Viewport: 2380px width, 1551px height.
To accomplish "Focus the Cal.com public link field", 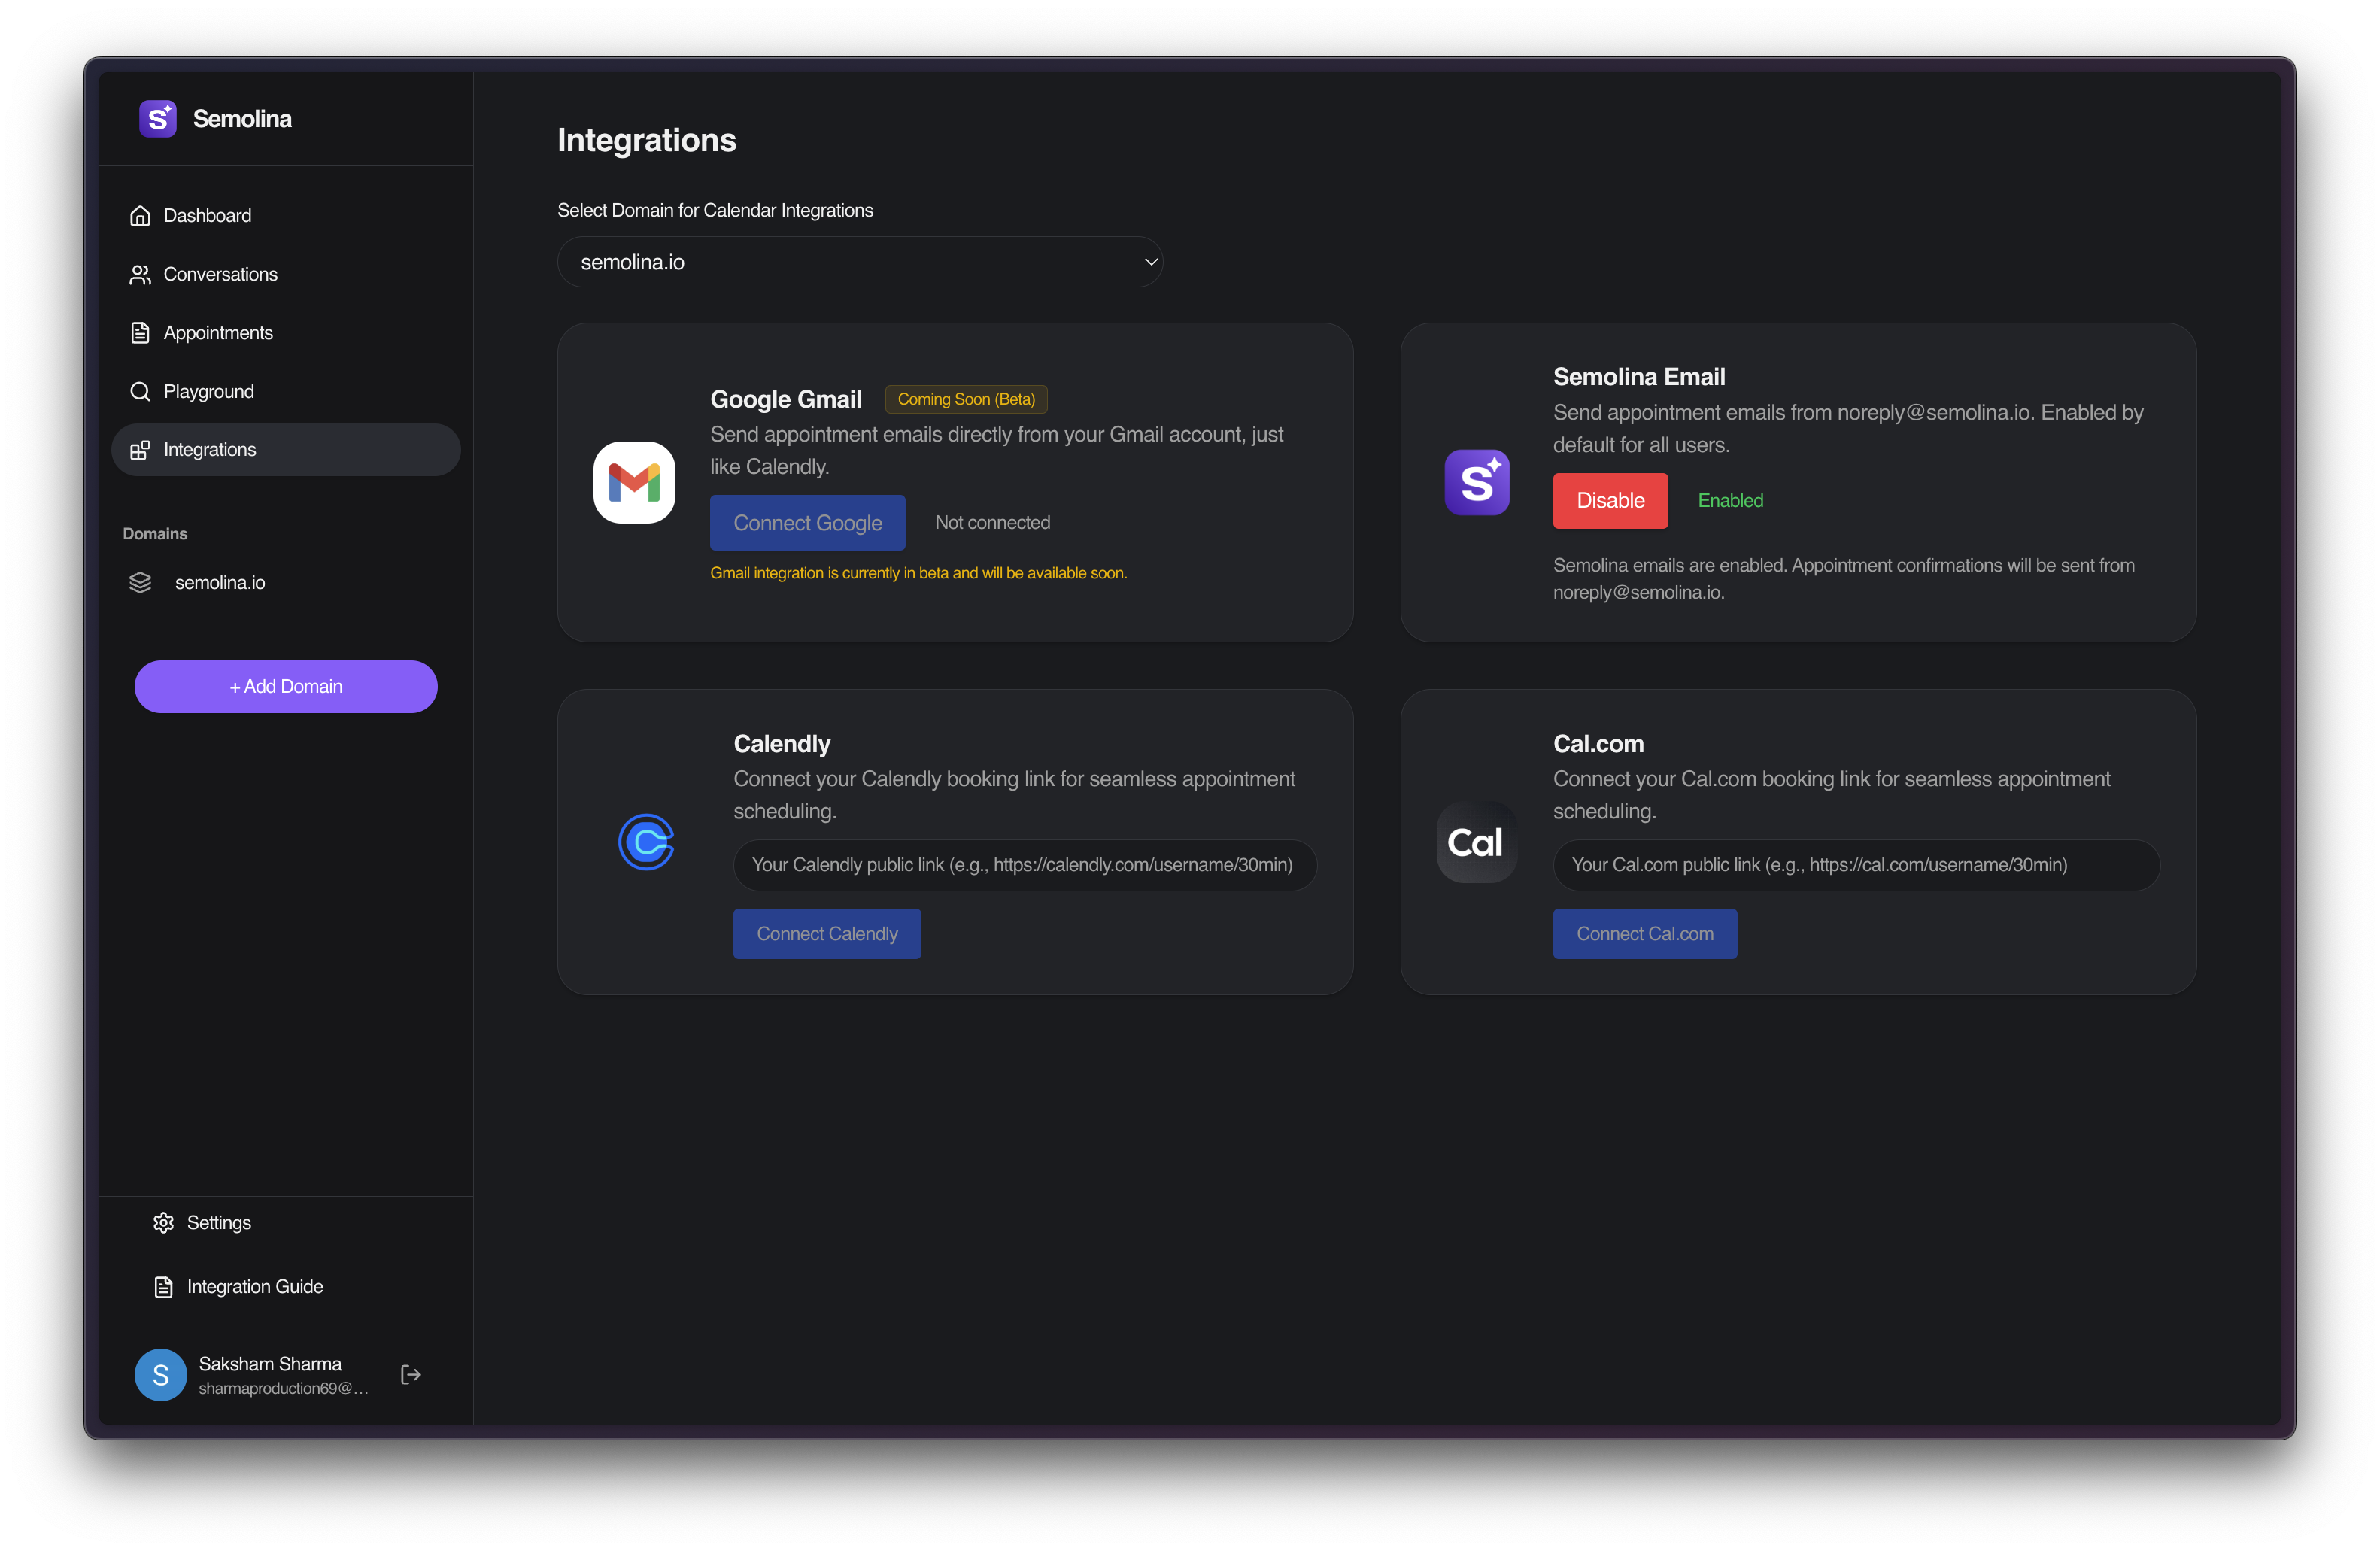I will click(x=1856, y=865).
